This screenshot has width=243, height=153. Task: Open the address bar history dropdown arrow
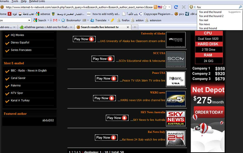pos(169,7)
